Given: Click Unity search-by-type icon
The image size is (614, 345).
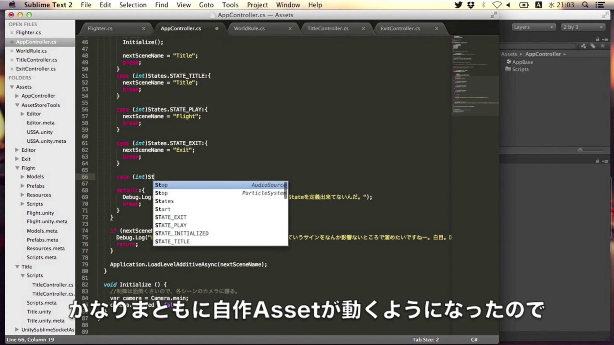Looking at the screenshot, I should tap(583, 46).
